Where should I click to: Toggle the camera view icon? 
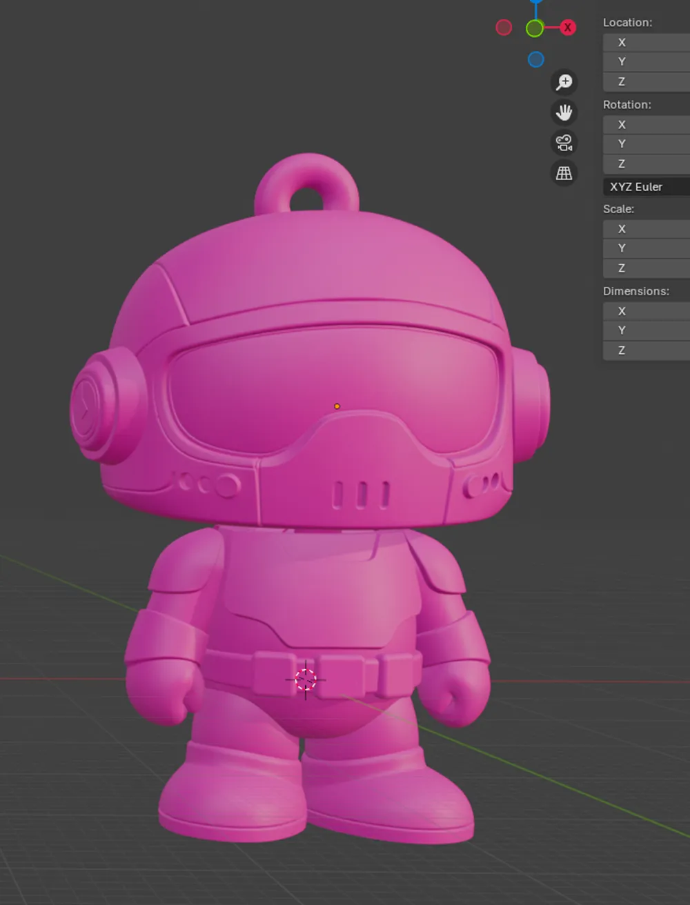[564, 143]
